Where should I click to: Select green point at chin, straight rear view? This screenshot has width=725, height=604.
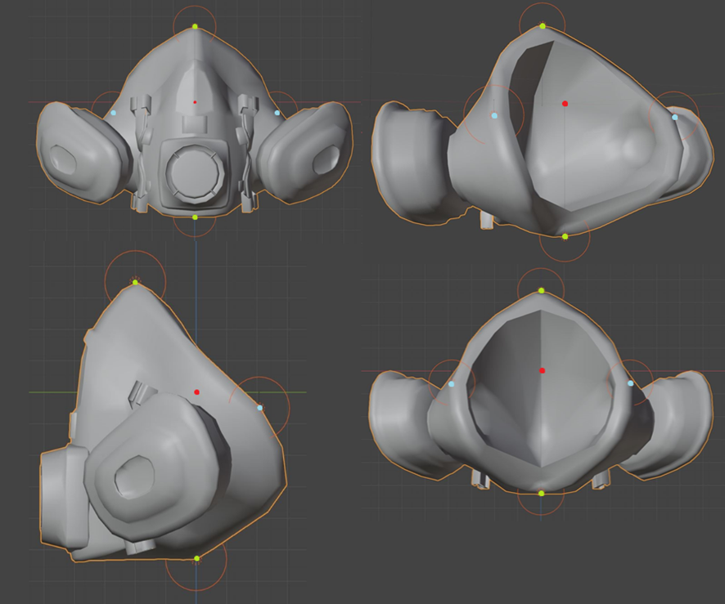(542, 494)
